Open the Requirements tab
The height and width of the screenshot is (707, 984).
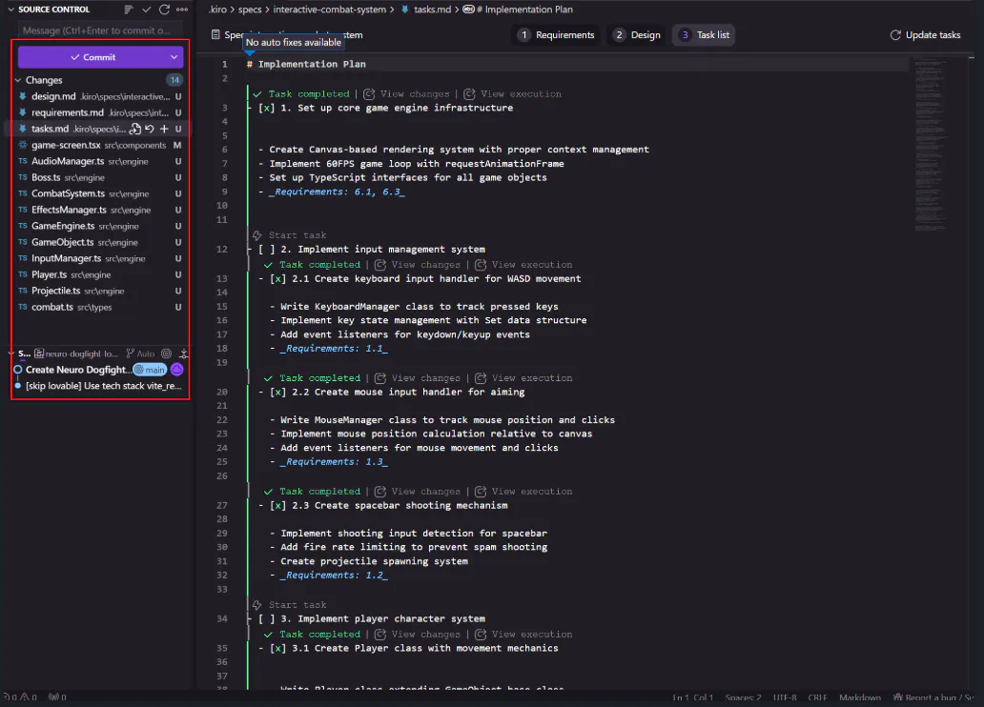click(557, 35)
